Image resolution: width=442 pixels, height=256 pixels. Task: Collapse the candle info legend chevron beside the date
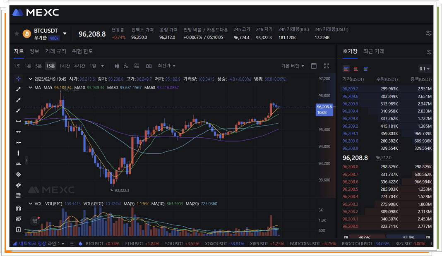31,79
